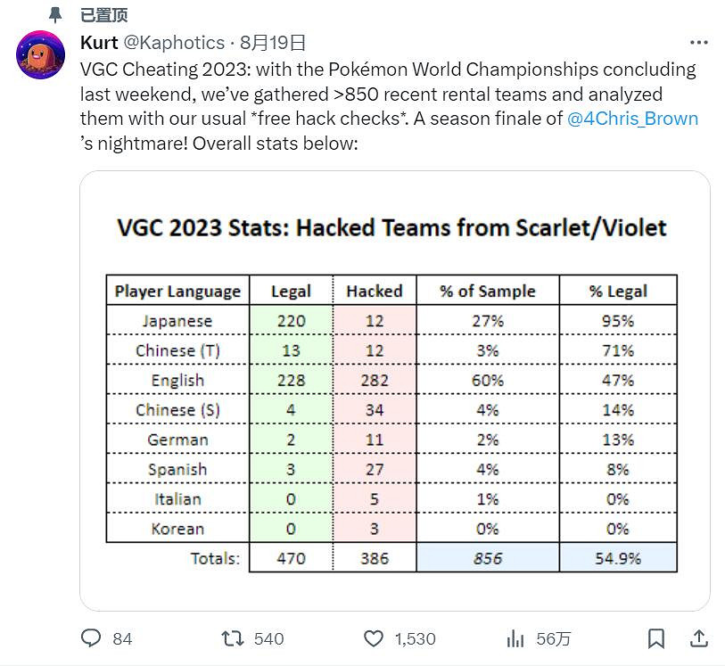Click the 1,530 likes count
Screen dimensions: 725x666
[x=416, y=638]
